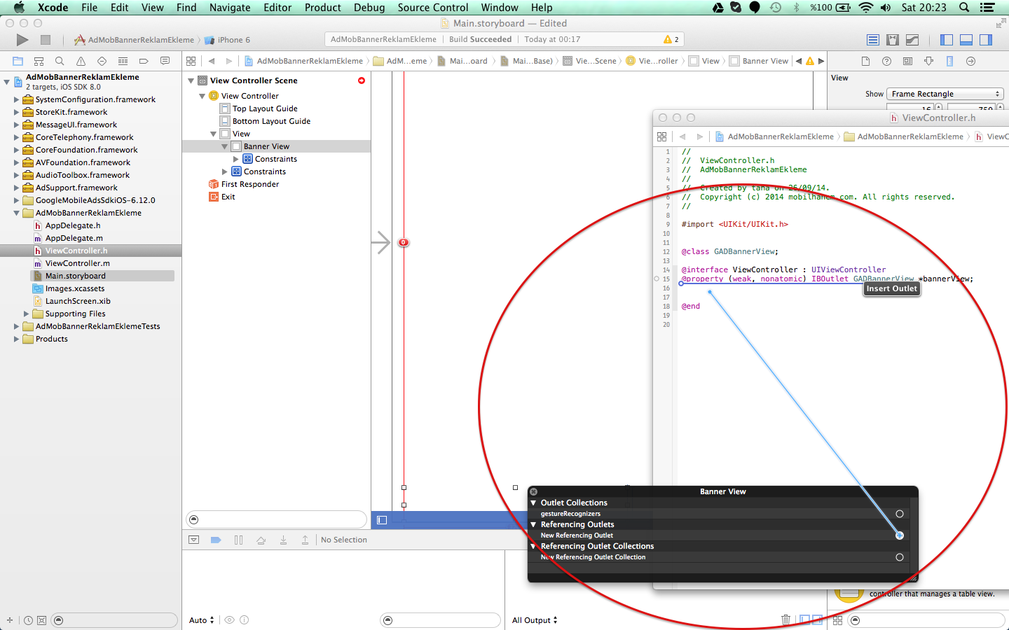
Task: Switch to the Version editor
Action: coord(912,40)
